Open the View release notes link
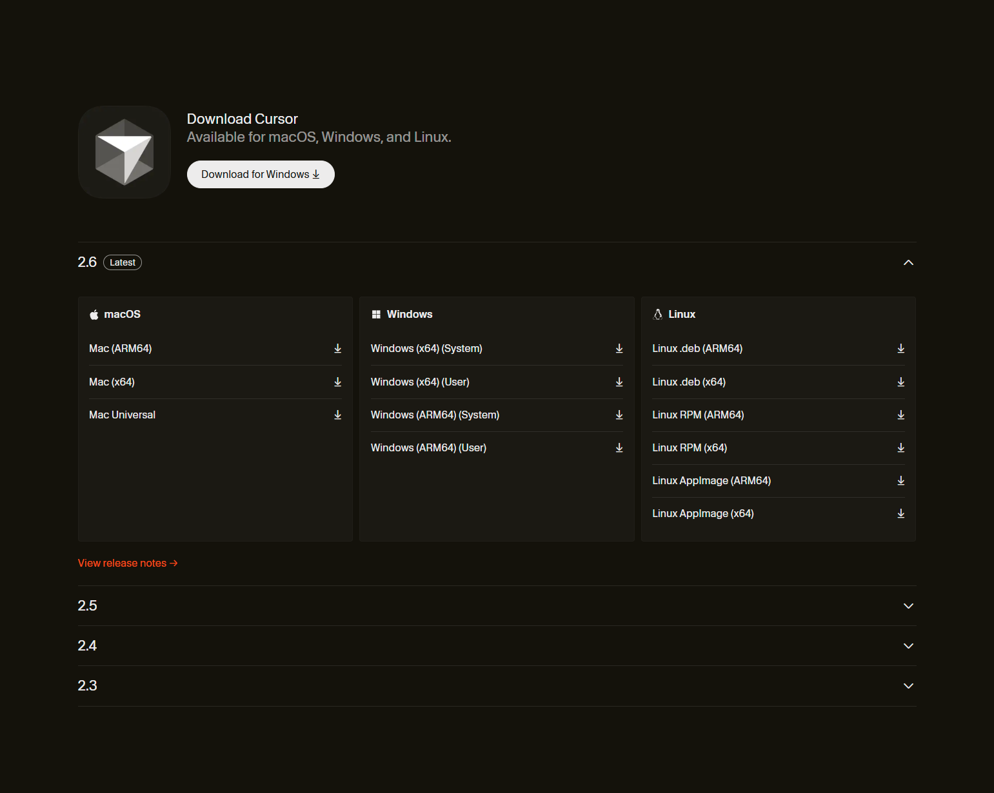 tap(127, 563)
